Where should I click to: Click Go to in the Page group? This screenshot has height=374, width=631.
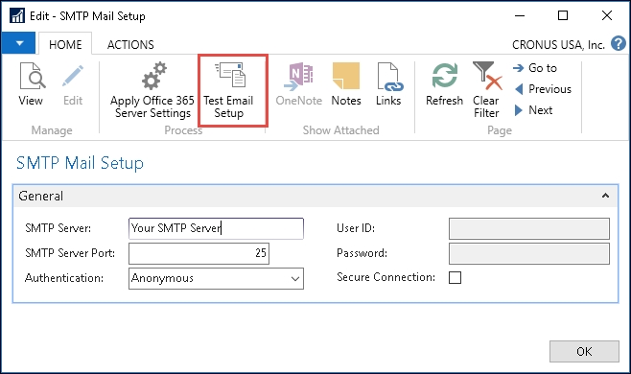click(535, 68)
